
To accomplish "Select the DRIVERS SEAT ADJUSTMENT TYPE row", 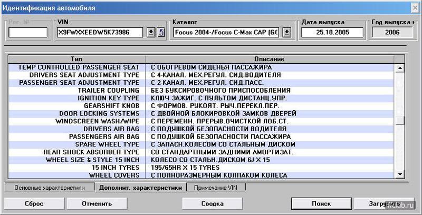I will [x=202, y=75].
